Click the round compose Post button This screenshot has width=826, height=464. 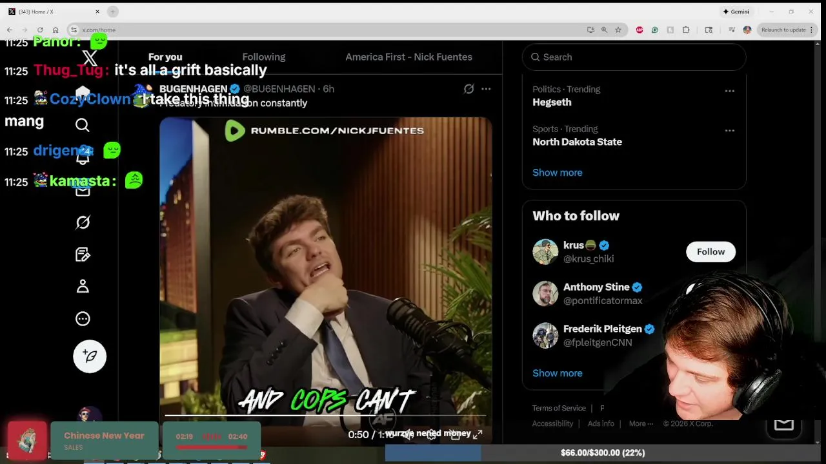tap(90, 356)
